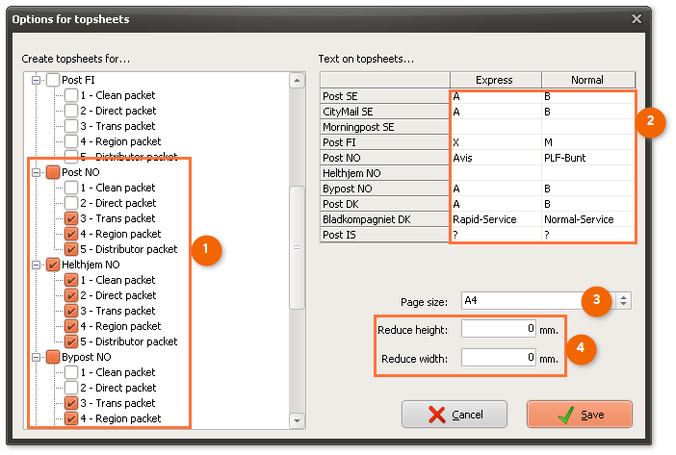Toggle the Post NO parent checkbox
Viewport: 676px width, 455px height.
[x=53, y=172]
